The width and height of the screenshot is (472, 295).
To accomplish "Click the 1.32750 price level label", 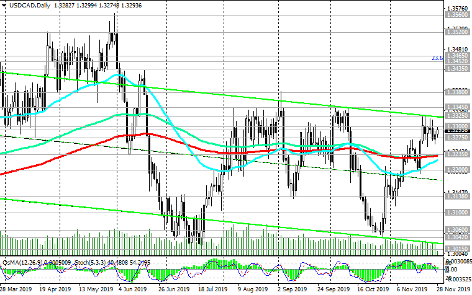I will 457,137.
